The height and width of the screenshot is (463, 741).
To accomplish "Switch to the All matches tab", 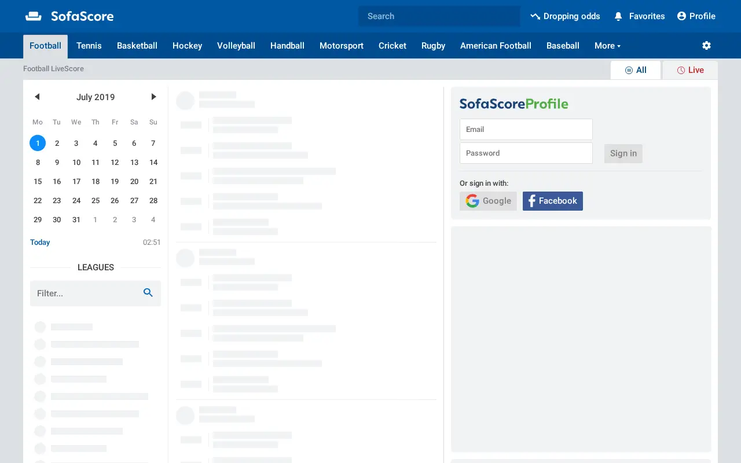I will pyautogui.click(x=636, y=70).
